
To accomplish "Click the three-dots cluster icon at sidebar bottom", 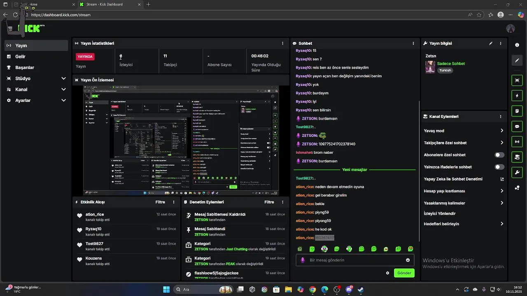I will tap(517, 188).
